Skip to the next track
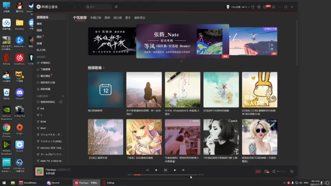Viewport: 331px width, 186px height. pyautogui.click(x=175, y=170)
